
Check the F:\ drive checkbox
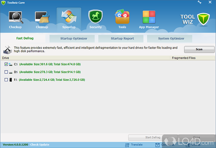pos(6,80)
